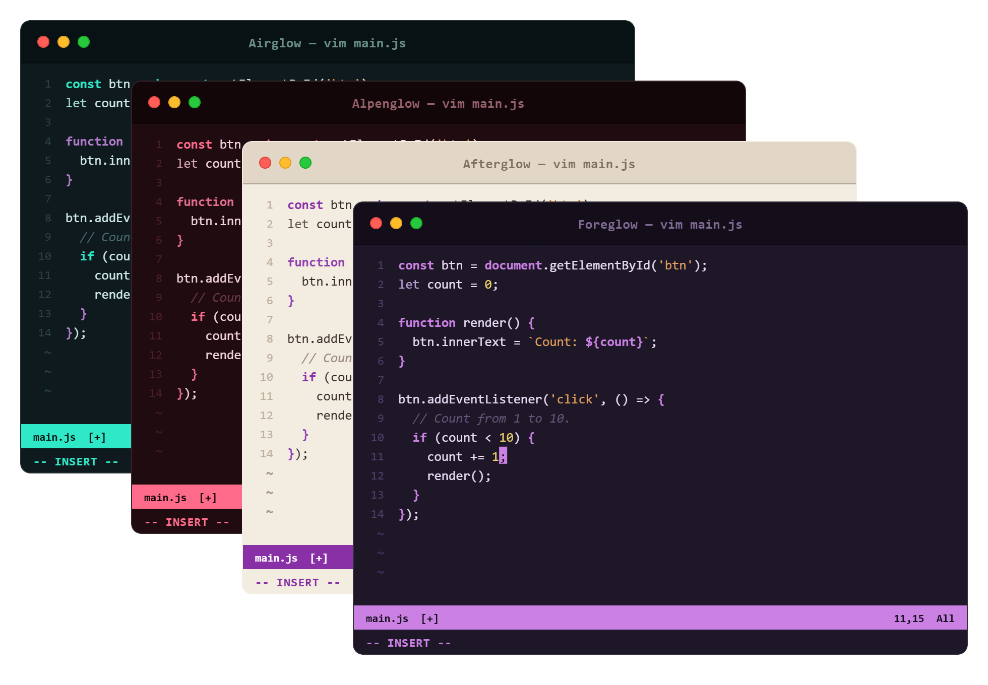988x685 pixels.
Task: Click '-- INSERT --' mode text in Airglow
Action: (76, 462)
